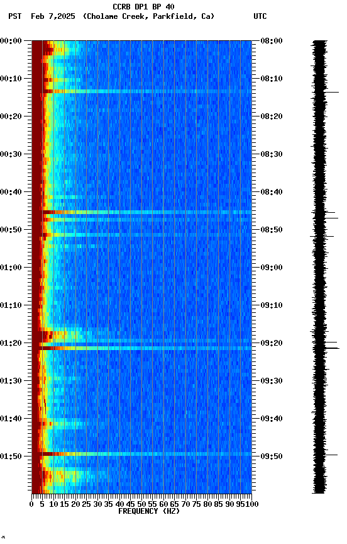Click the seismogram spike near 09:50 UTC
The width and height of the screenshot is (347, 544).
click(331, 455)
